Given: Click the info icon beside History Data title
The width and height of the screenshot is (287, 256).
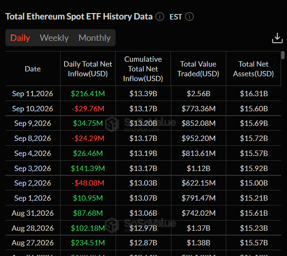Looking at the screenshot, I should (160, 17).
